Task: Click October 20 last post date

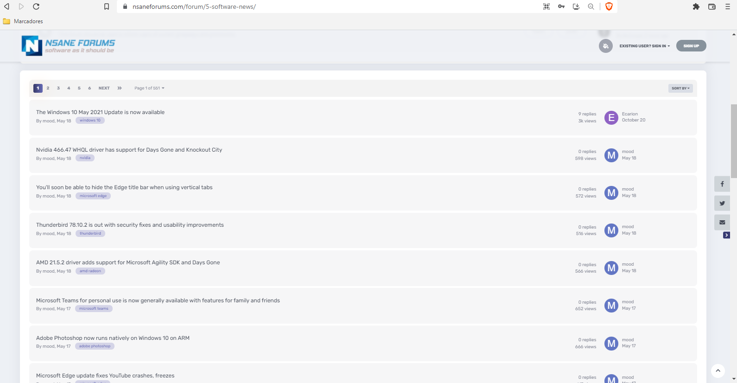Action: [634, 120]
